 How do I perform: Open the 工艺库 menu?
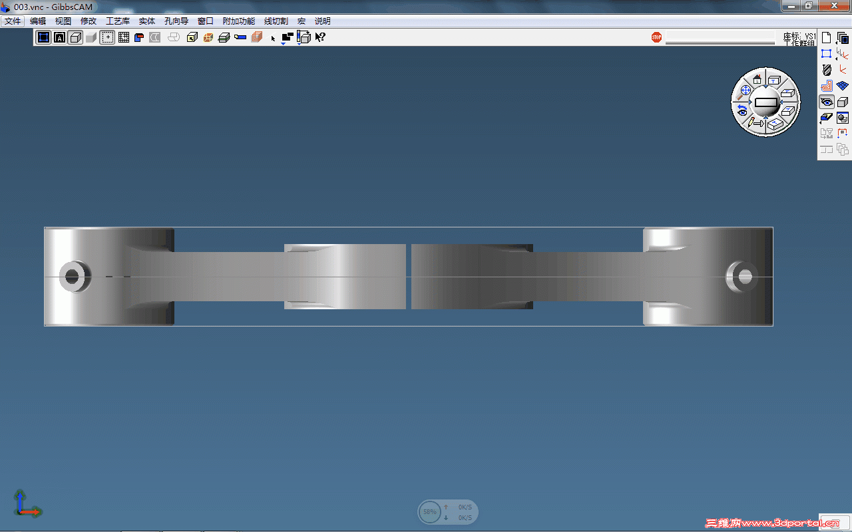(x=118, y=21)
